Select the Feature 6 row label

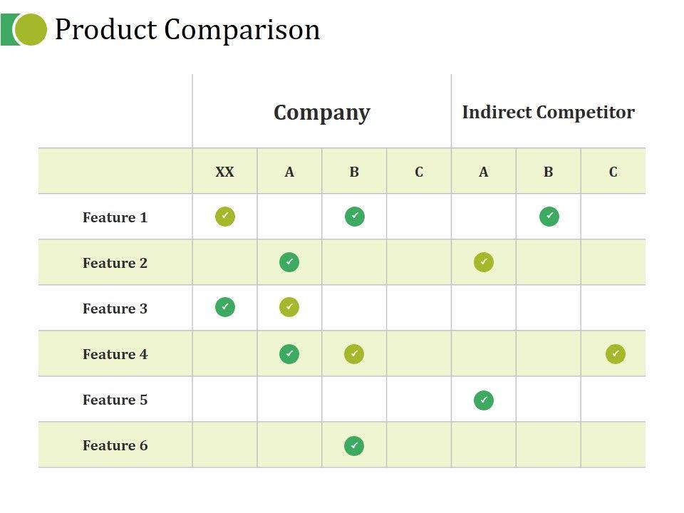(115, 445)
